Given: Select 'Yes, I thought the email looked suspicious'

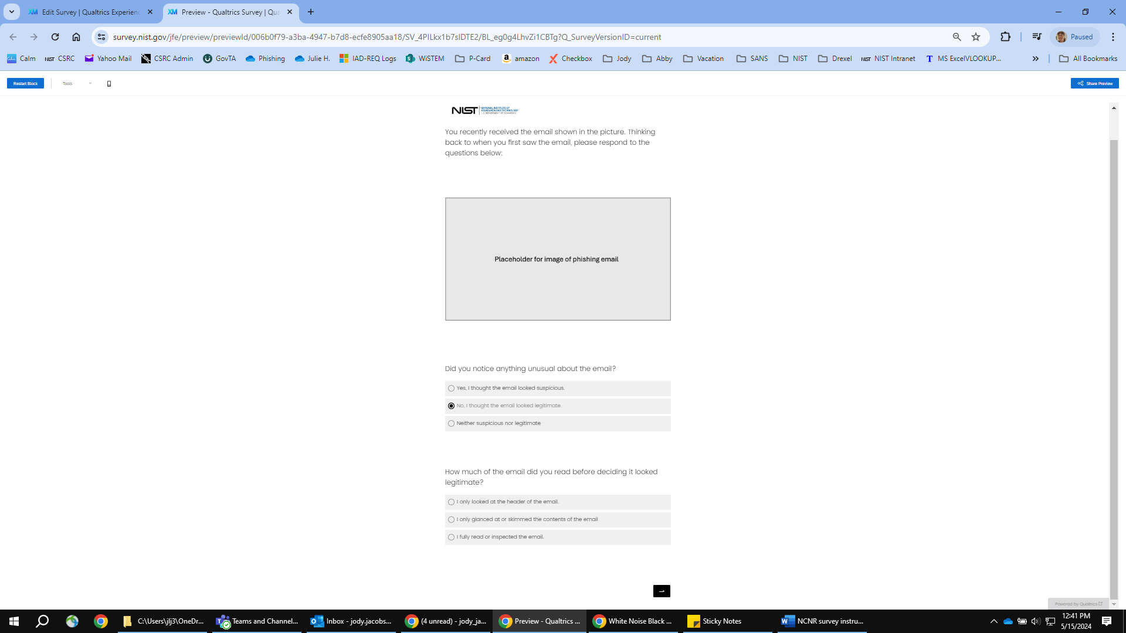Looking at the screenshot, I should [x=451, y=388].
